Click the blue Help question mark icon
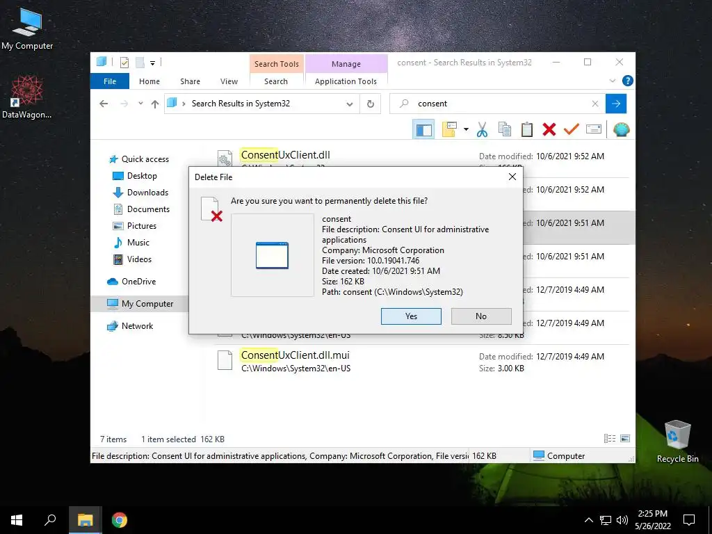This screenshot has height=534, width=712. [628, 81]
